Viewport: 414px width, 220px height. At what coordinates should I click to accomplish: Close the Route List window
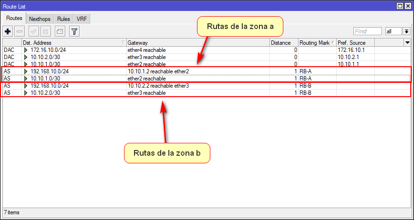(x=408, y=6)
